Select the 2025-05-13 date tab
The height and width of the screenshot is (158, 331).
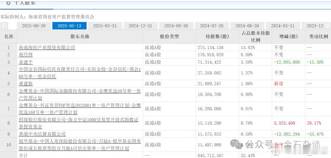pos(69,26)
